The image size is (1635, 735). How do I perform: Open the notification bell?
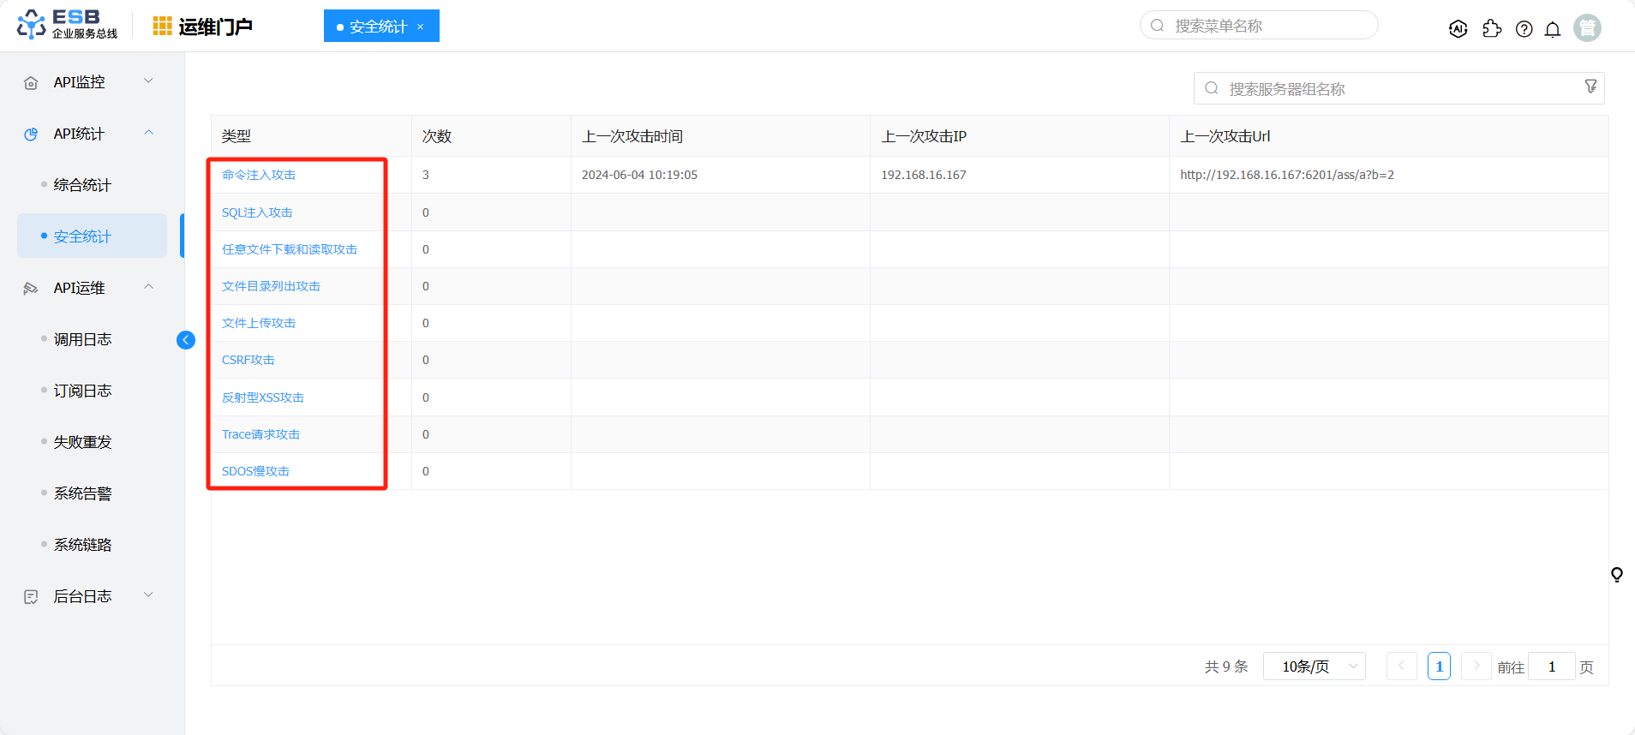[x=1553, y=29]
